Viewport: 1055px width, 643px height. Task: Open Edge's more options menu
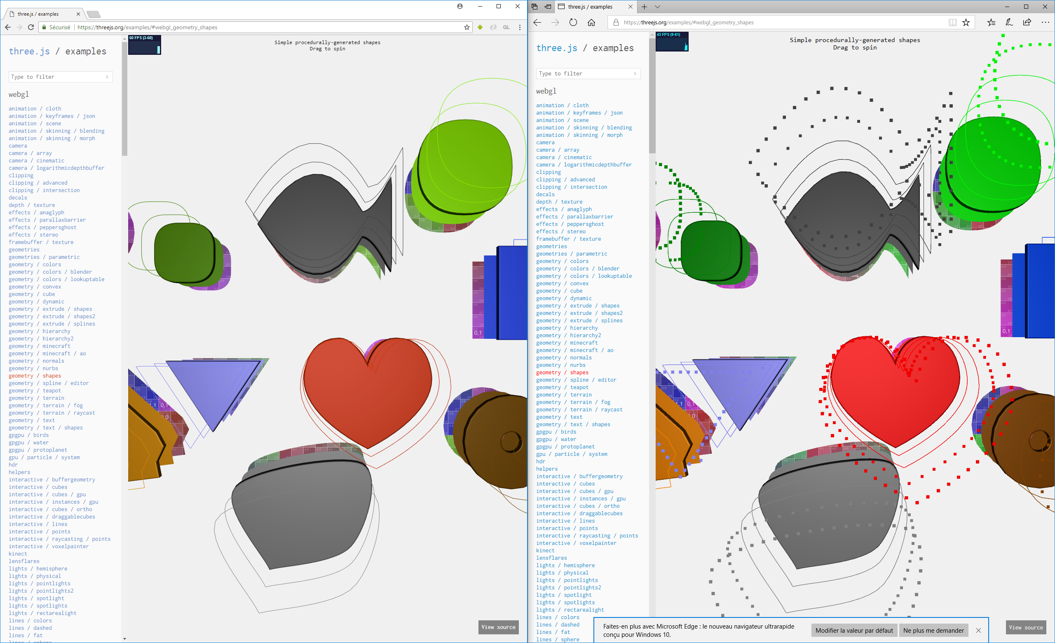1045,22
